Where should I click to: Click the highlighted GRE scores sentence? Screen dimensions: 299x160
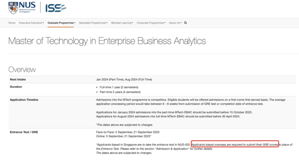point(235,144)
